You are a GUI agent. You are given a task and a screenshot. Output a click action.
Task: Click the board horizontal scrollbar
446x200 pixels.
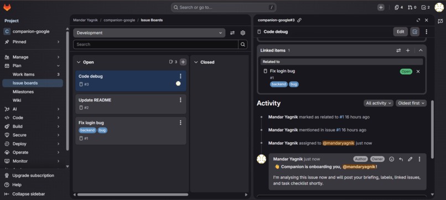coord(133,194)
